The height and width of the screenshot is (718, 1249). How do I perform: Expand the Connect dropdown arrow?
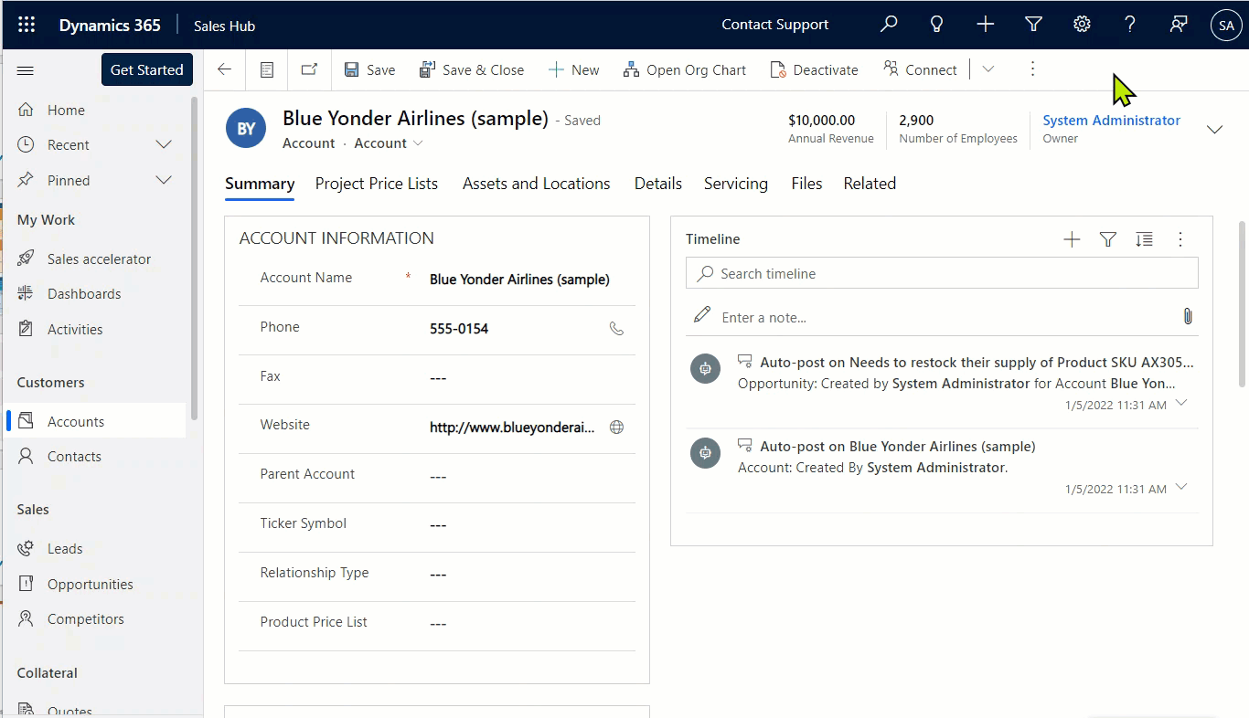point(987,69)
